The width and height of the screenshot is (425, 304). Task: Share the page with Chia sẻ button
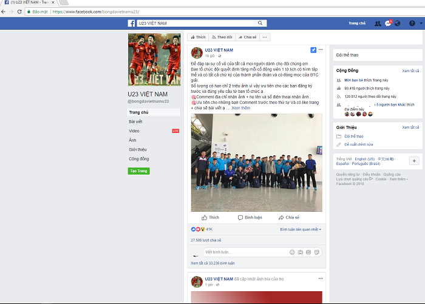click(x=248, y=37)
